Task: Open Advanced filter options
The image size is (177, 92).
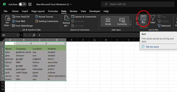Action: [164, 26]
